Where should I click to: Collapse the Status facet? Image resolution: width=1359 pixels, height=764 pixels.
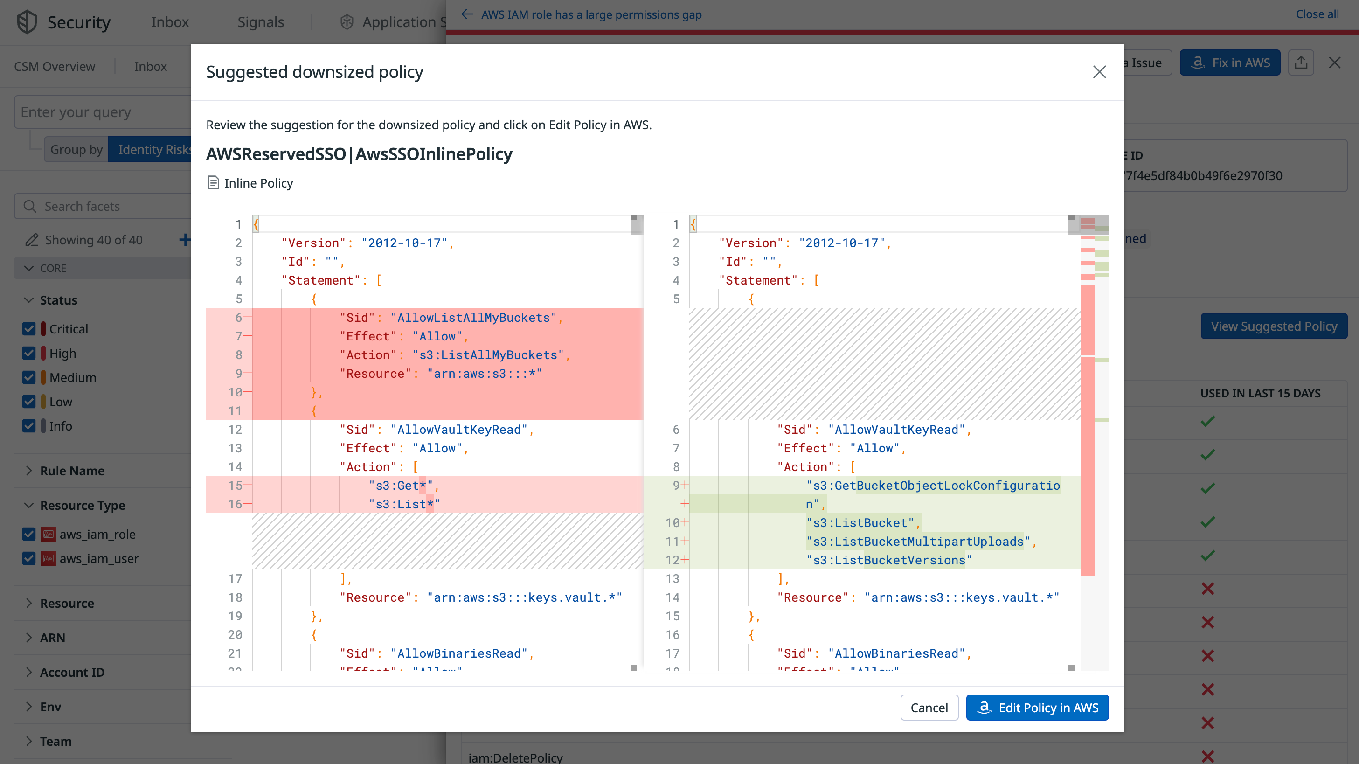29,300
